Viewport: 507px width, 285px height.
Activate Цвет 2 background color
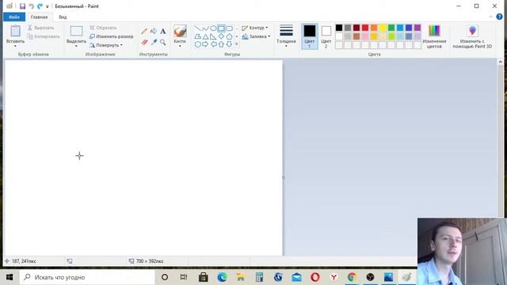click(326, 36)
